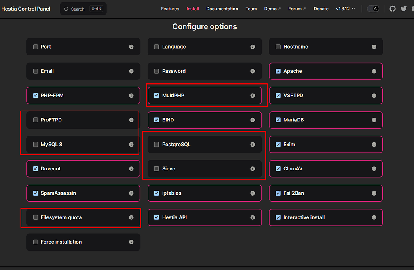Click the Fail2Ban info icon

pos(374,193)
